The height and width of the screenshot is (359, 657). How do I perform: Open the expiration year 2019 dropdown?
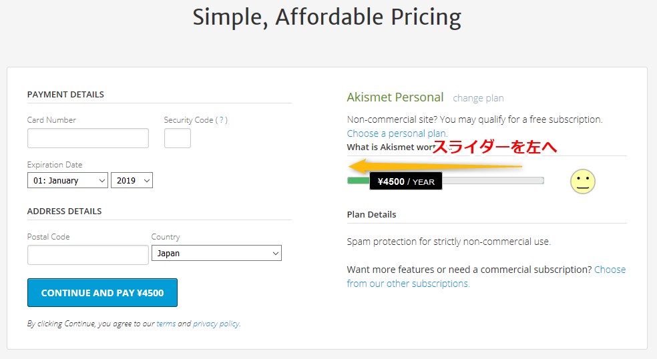pos(132,180)
